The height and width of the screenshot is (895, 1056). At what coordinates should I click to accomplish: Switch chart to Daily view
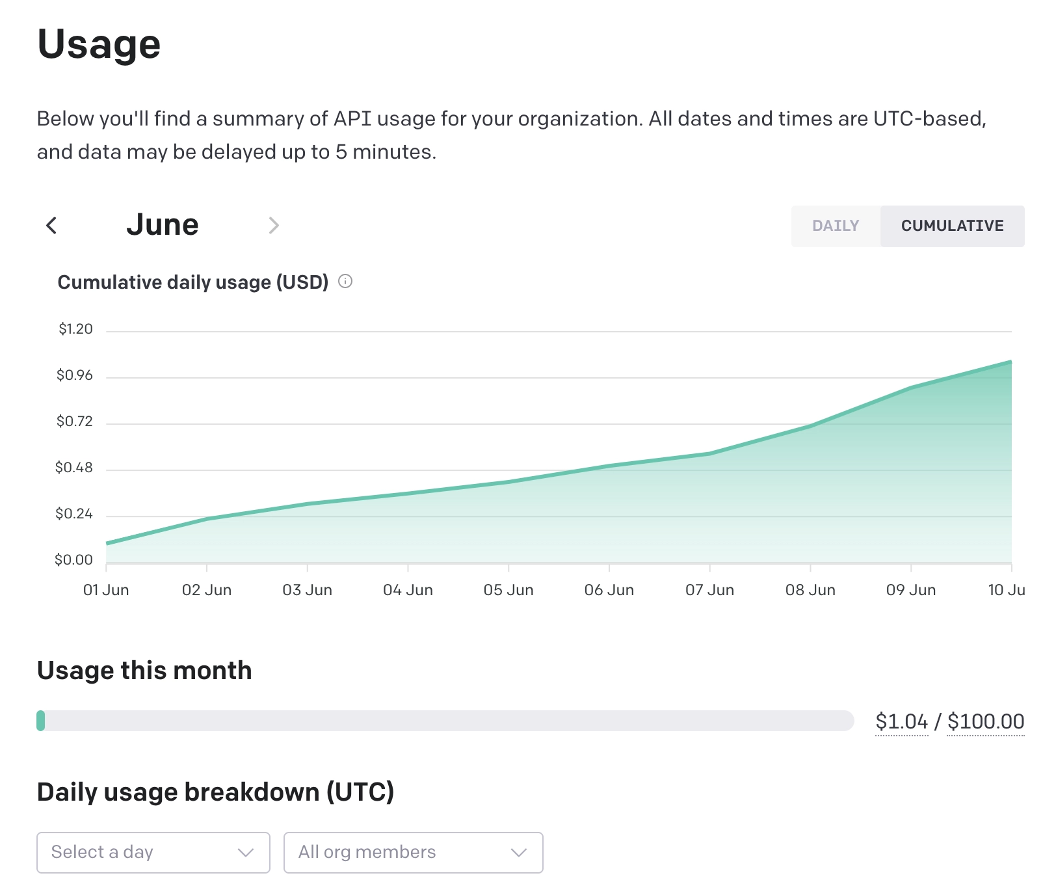[836, 226]
